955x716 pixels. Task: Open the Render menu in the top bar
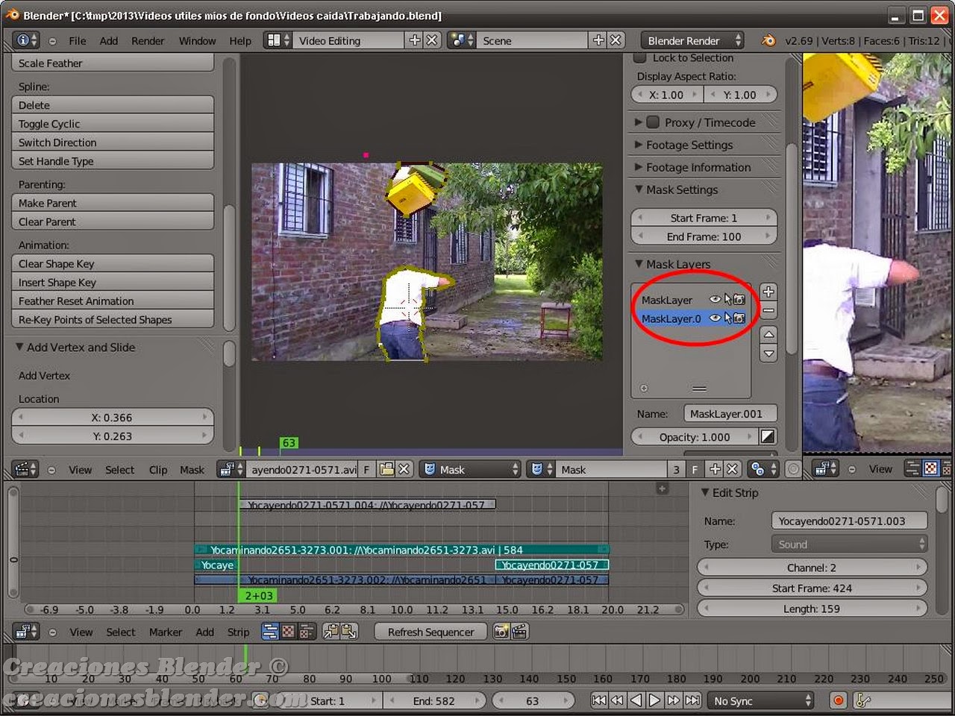[148, 40]
